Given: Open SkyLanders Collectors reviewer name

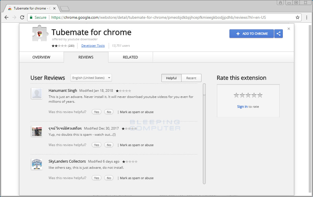Looking at the screenshot, I should coord(67,161).
